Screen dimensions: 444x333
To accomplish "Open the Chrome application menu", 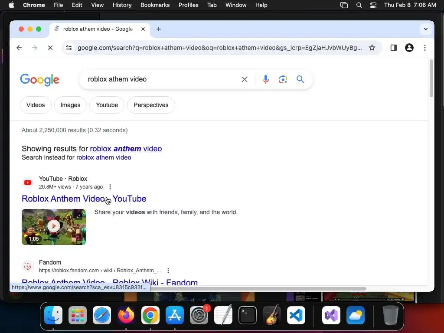I will 34,5.
